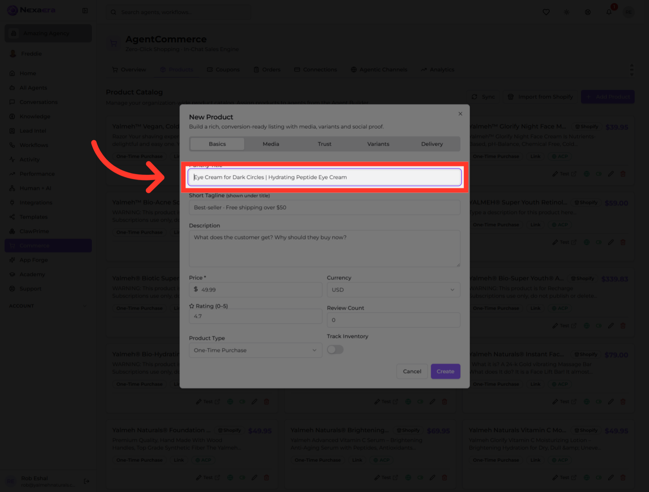Click the Nexaera logo icon
The height and width of the screenshot is (492, 649).
coord(12,10)
